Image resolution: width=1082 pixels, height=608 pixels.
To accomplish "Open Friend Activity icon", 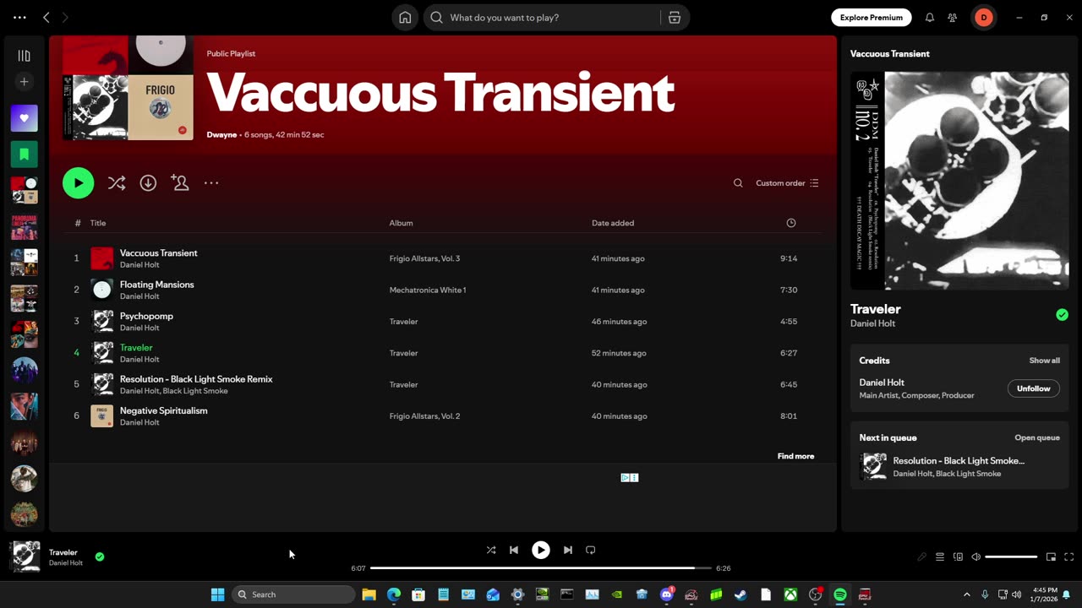I will pos(953,18).
